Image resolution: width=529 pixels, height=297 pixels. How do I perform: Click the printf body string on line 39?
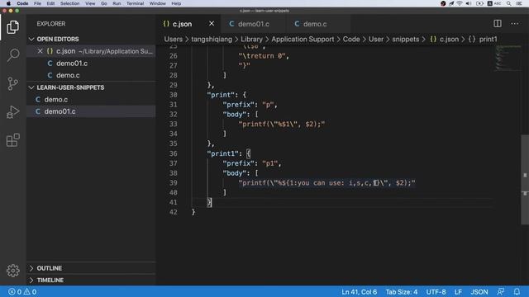[x=326, y=183]
